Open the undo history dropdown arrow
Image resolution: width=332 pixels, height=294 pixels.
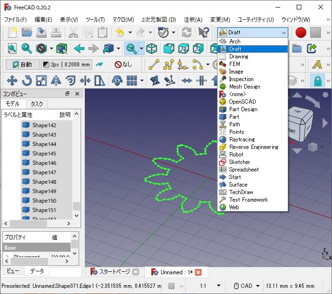coord(130,33)
